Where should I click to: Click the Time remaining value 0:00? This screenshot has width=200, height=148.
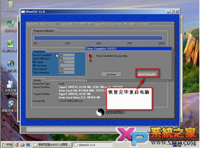pyautogui.click(x=66, y=72)
